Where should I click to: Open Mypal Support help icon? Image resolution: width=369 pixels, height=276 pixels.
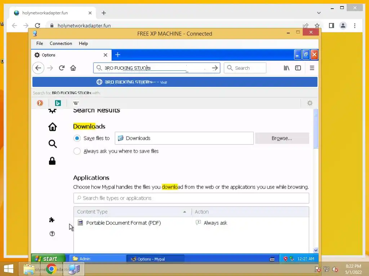[x=52, y=234]
